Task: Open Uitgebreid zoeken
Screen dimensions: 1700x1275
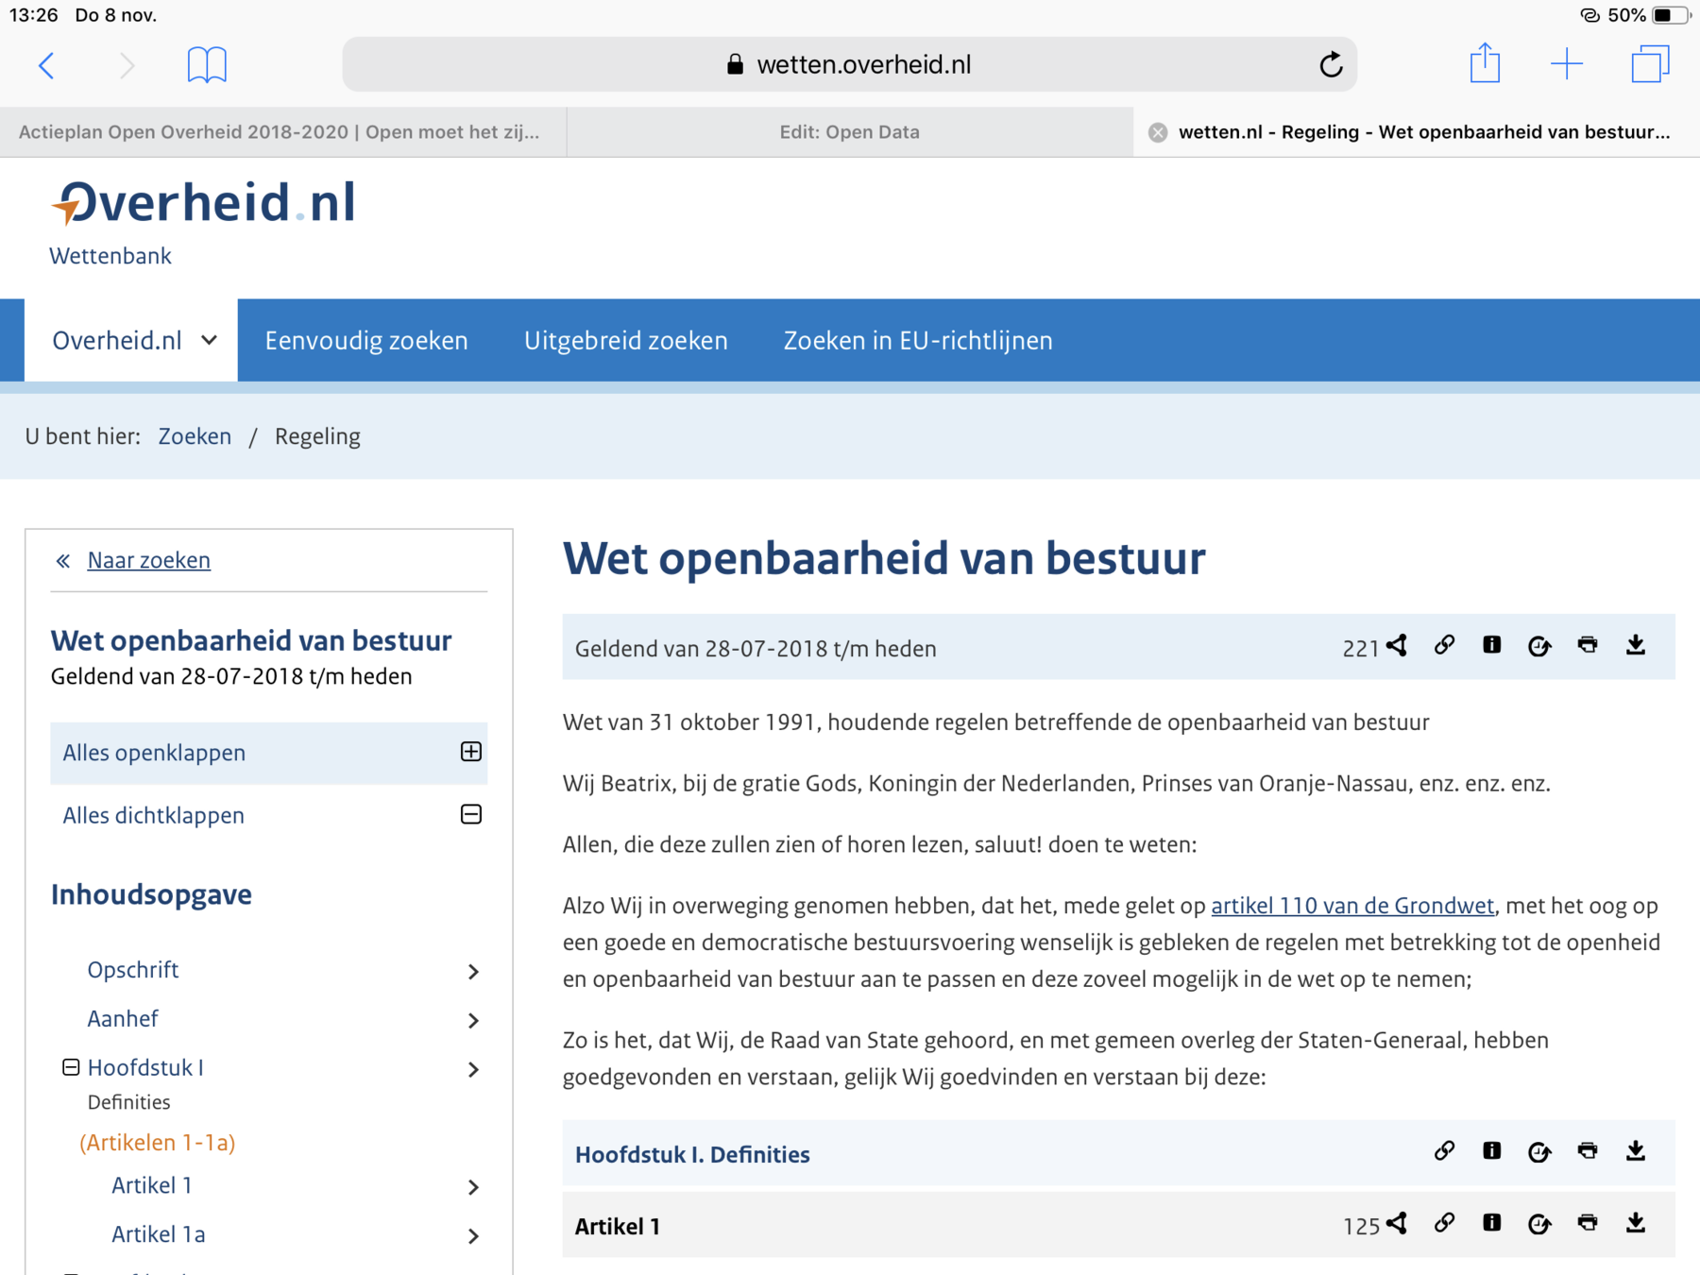Action: point(625,340)
